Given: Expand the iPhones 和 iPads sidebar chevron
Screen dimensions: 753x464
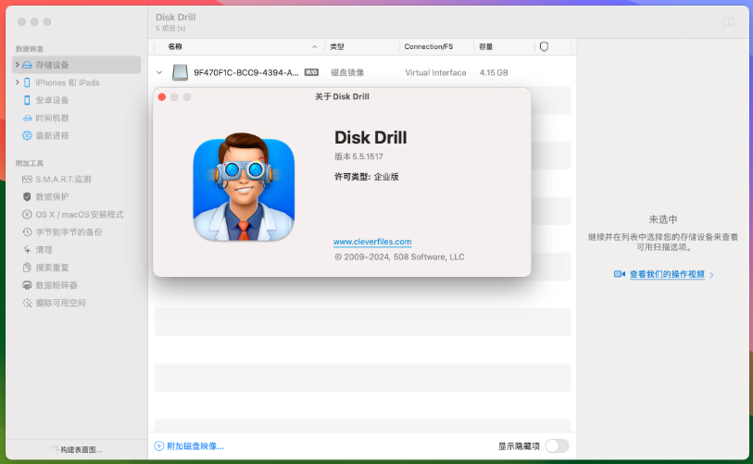Looking at the screenshot, I should click(x=18, y=82).
